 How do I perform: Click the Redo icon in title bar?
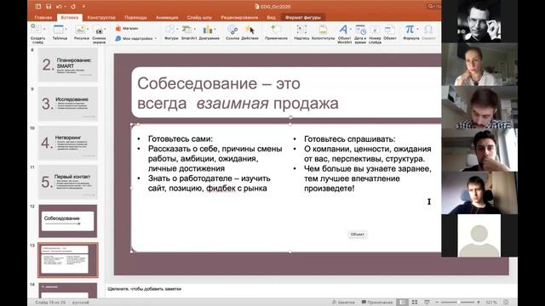click(x=73, y=6)
